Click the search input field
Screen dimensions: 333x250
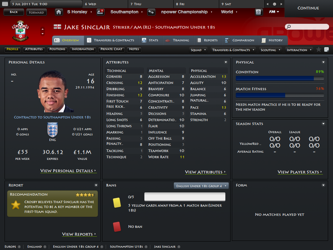307,27
